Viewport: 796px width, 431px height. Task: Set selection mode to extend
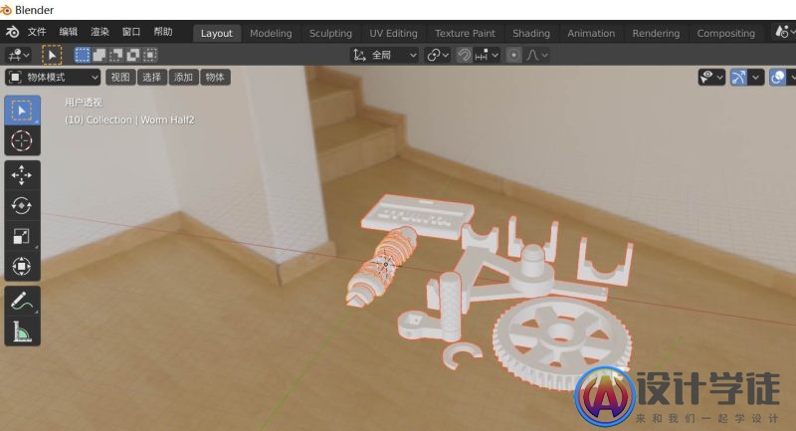tap(99, 55)
